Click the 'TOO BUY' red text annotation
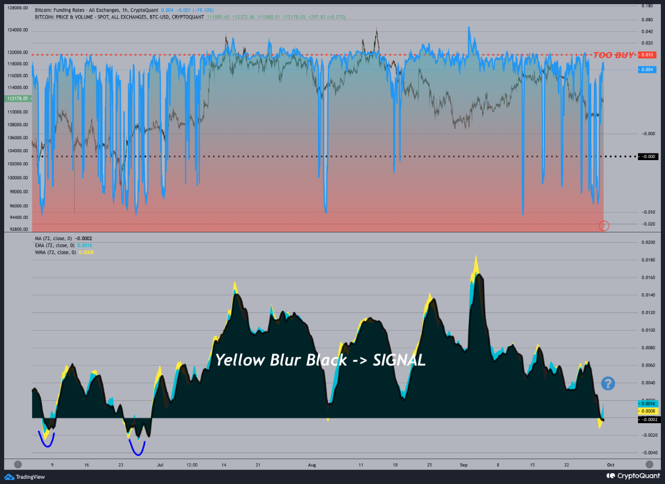 (614, 55)
